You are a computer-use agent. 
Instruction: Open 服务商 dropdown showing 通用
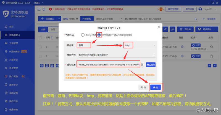93,45
